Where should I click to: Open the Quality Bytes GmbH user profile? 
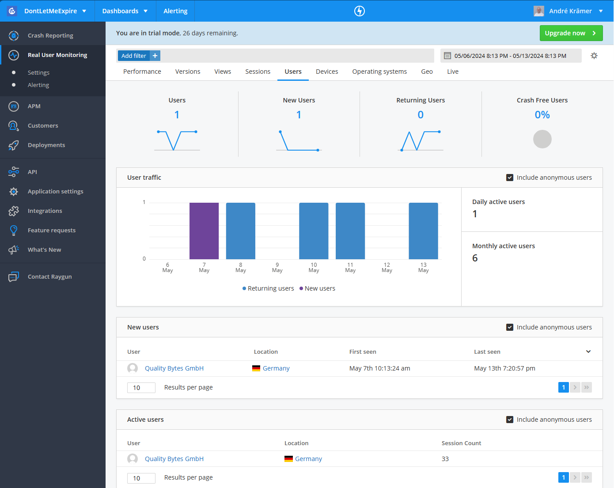pyautogui.click(x=174, y=368)
